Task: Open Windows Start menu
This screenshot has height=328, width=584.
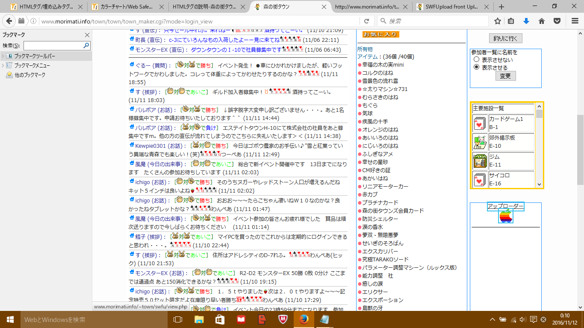Action: pos(9,319)
